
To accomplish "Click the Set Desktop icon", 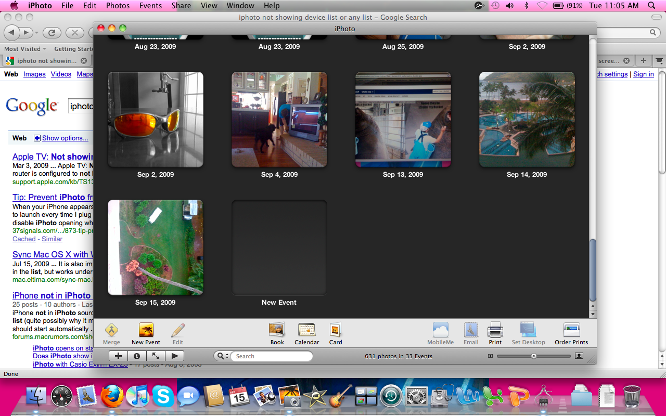I will [528, 330].
